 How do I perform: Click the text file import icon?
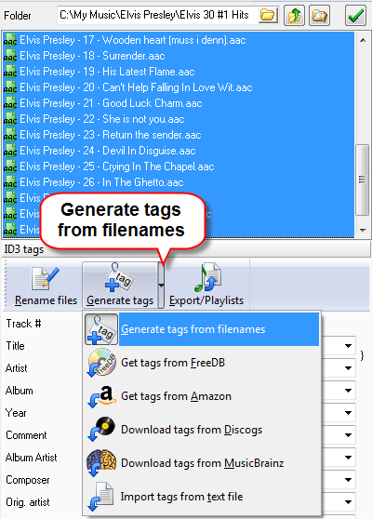tap(101, 497)
